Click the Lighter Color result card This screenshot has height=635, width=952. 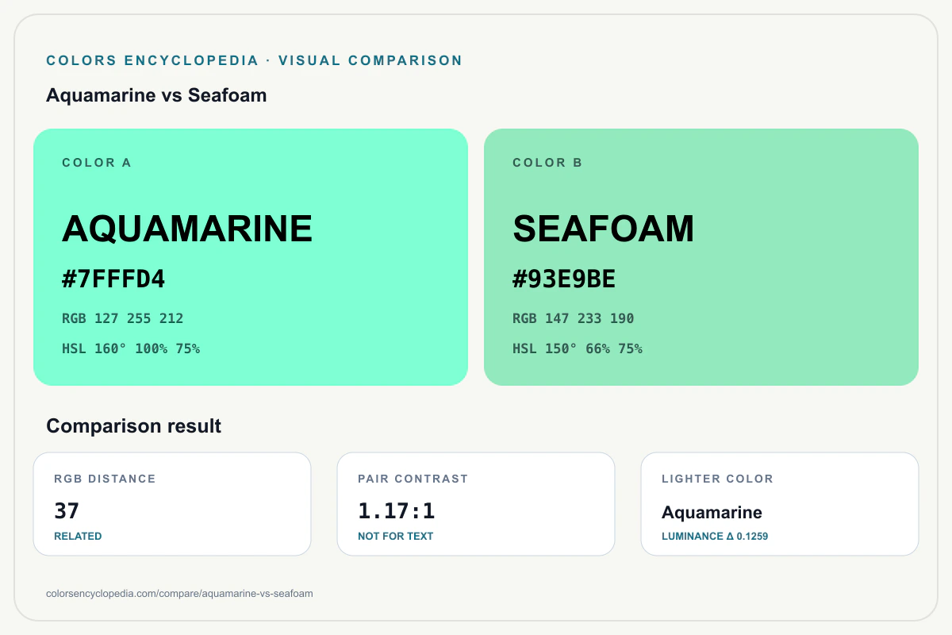[x=780, y=504]
